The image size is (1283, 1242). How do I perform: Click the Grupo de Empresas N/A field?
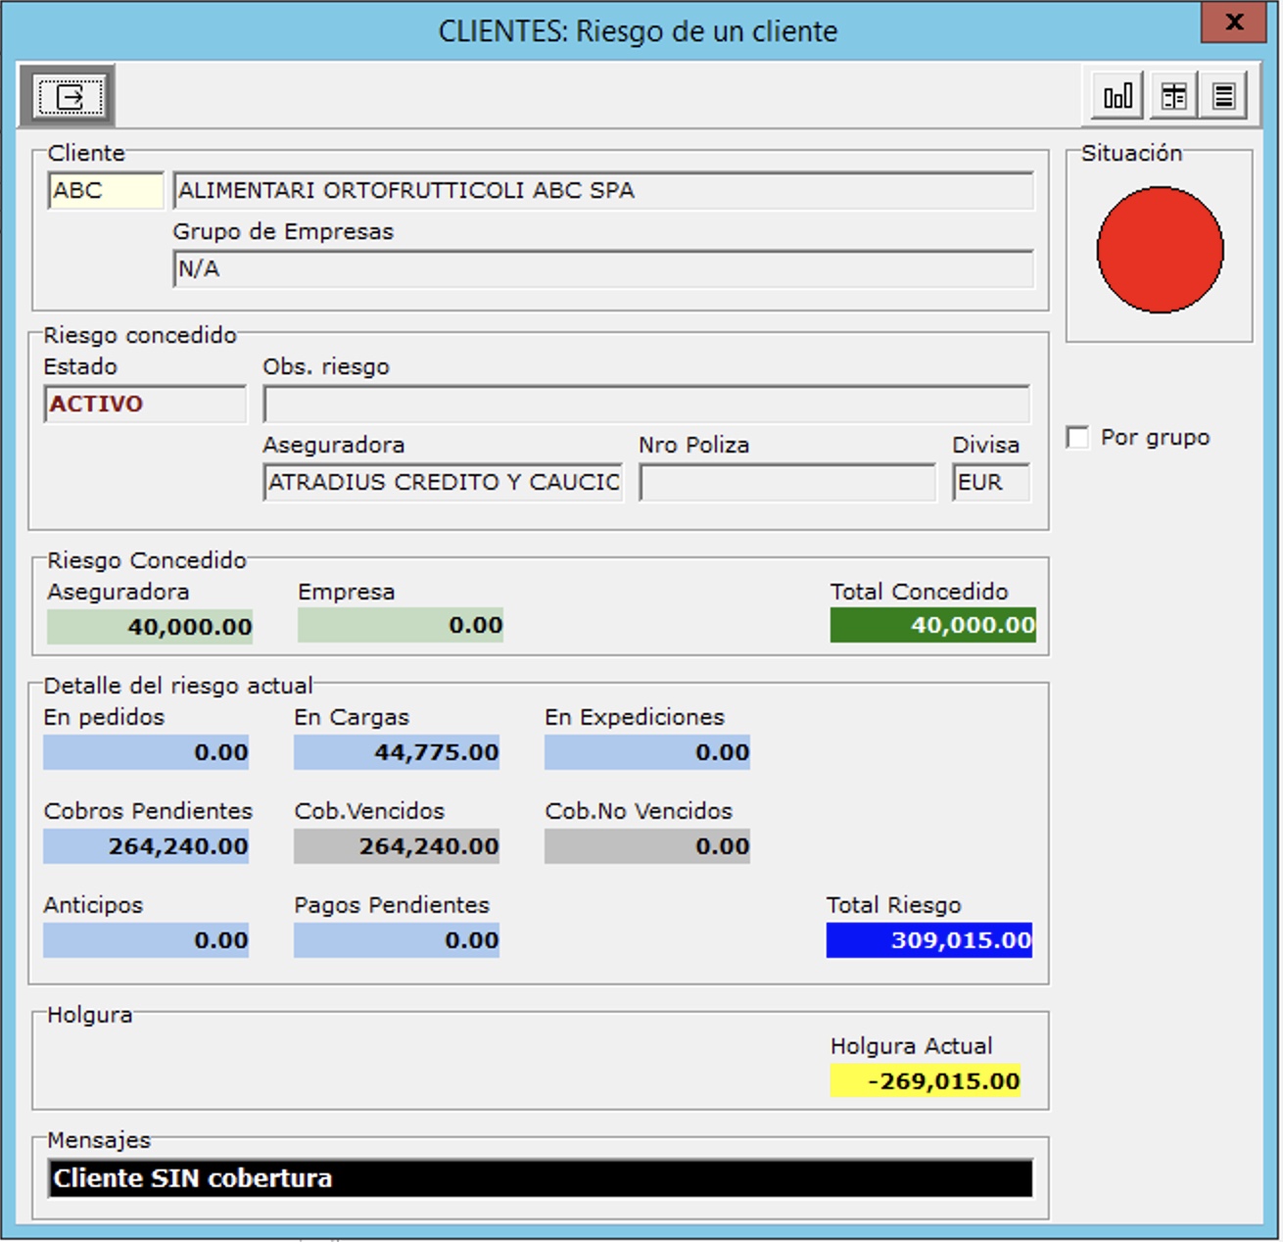(602, 268)
